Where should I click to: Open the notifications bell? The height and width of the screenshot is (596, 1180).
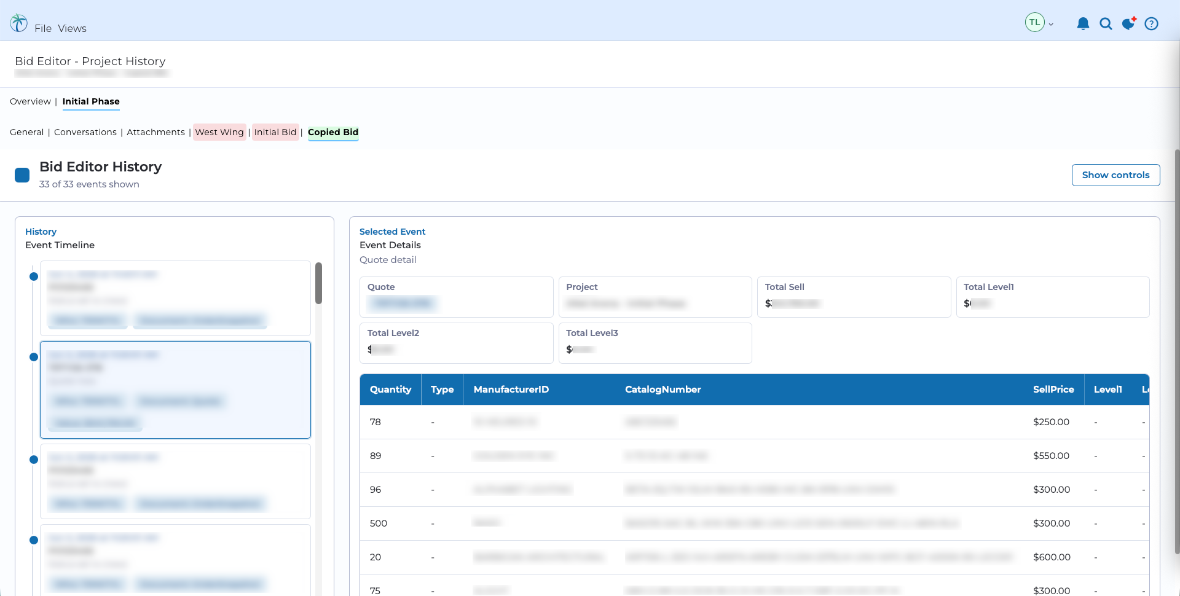click(x=1083, y=24)
